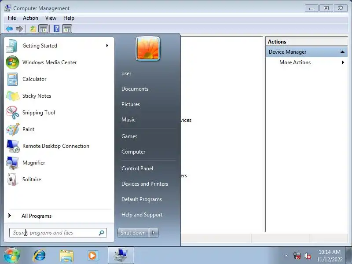This screenshot has height=264, width=352.
Task: Click the Shut down button
Action: click(x=133, y=233)
